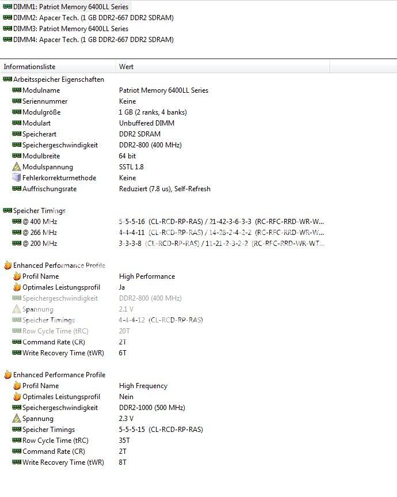Viewport: 397px width, 497px height.
Task: Click flame icon of High Performance profile header
Action: [7, 265]
